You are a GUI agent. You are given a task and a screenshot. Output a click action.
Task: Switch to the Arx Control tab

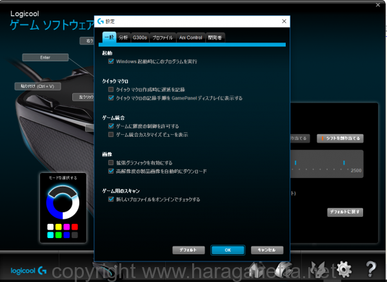tap(191, 38)
